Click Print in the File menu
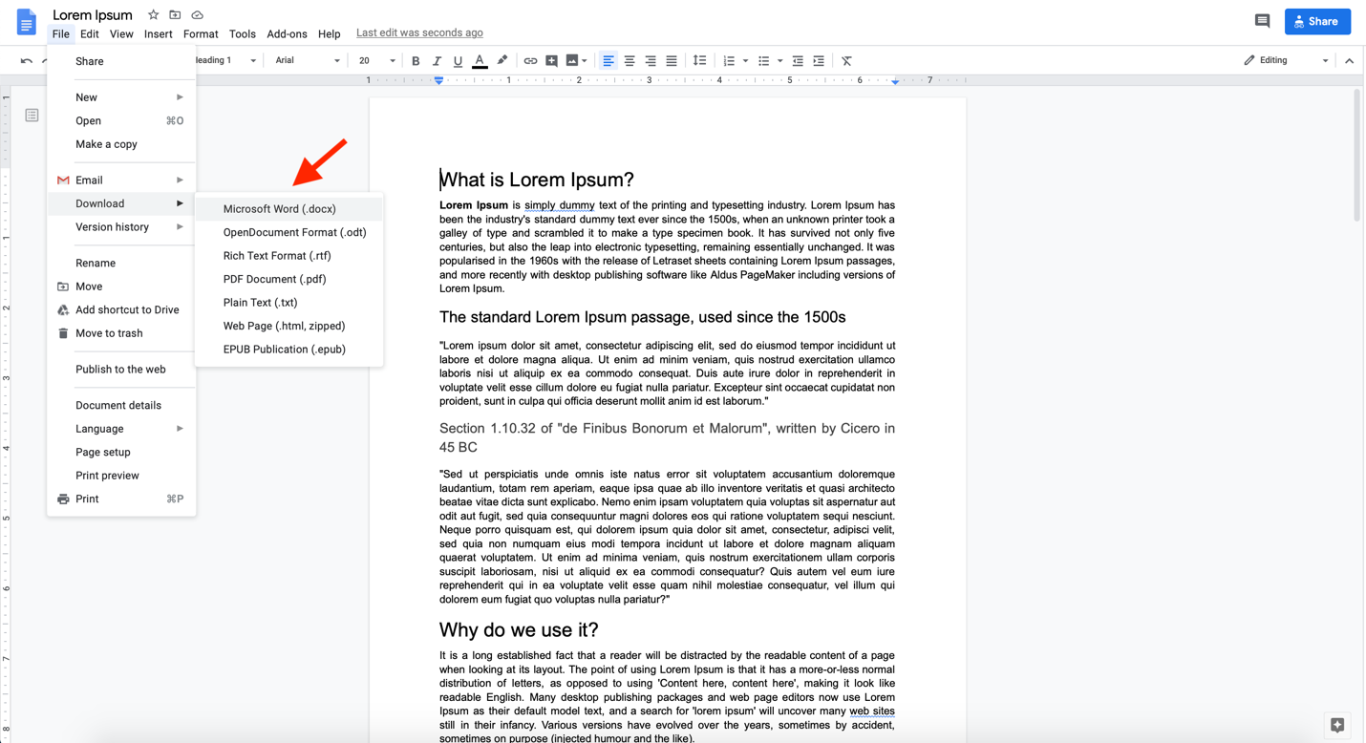 pyautogui.click(x=121, y=499)
